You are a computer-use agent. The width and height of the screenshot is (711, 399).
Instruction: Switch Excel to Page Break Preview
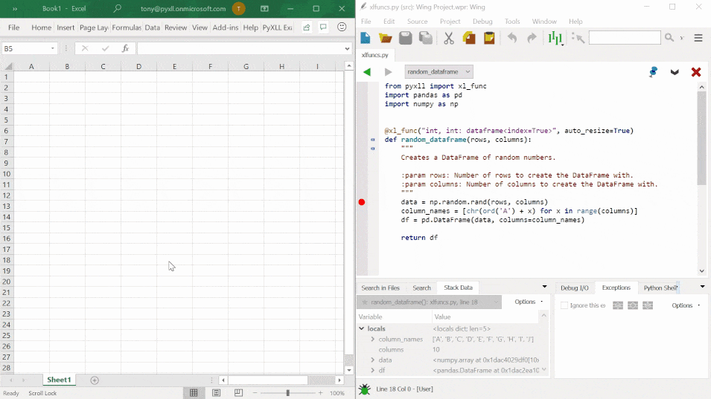tap(238, 392)
